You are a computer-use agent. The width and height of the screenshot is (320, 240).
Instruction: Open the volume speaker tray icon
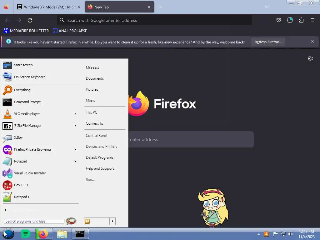click(290, 234)
